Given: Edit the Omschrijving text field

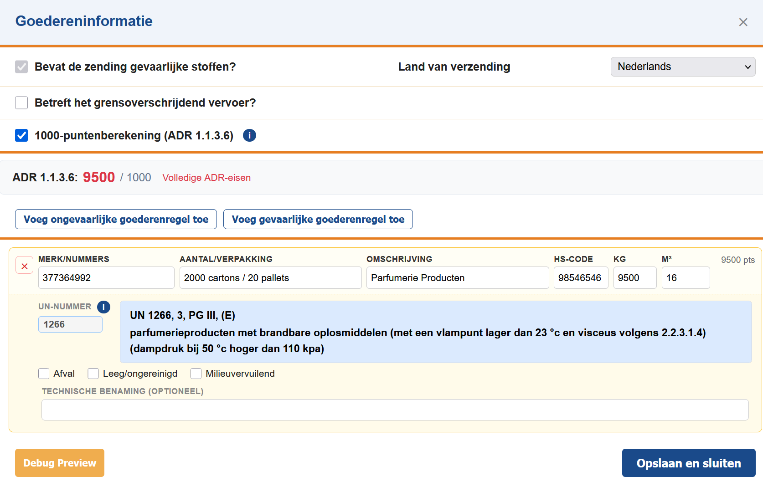Looking at the screenshot, I should coord(457,278).
